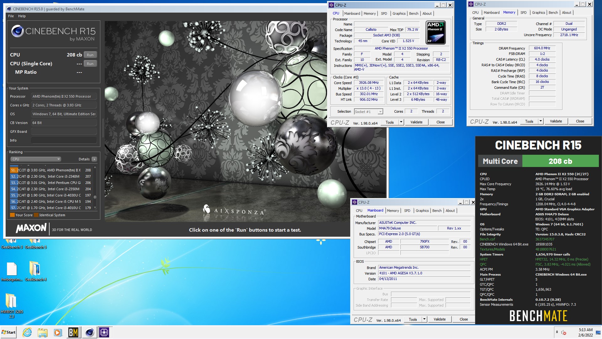
Task: Click the Info input field in Cinebench
Action: point(64,140)
